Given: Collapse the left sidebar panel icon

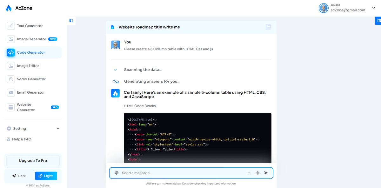Looking at the screenshot, I should pyautogui.click(x=71, y=21).
